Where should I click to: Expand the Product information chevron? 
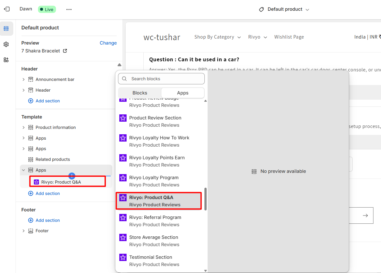pos(23,127)
